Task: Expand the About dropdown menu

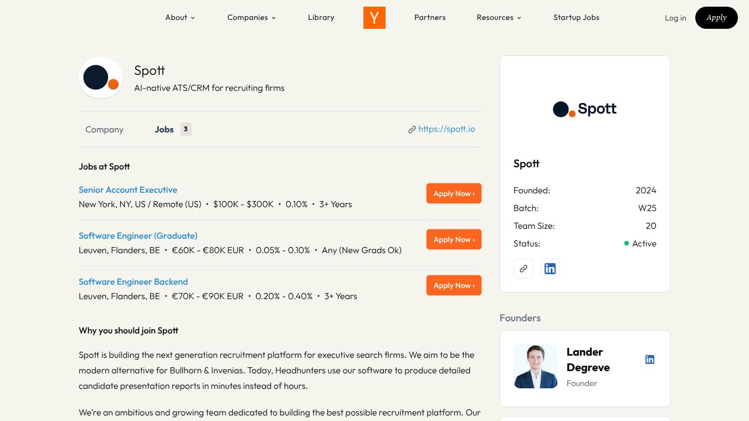Action: (x=180, y=18)
